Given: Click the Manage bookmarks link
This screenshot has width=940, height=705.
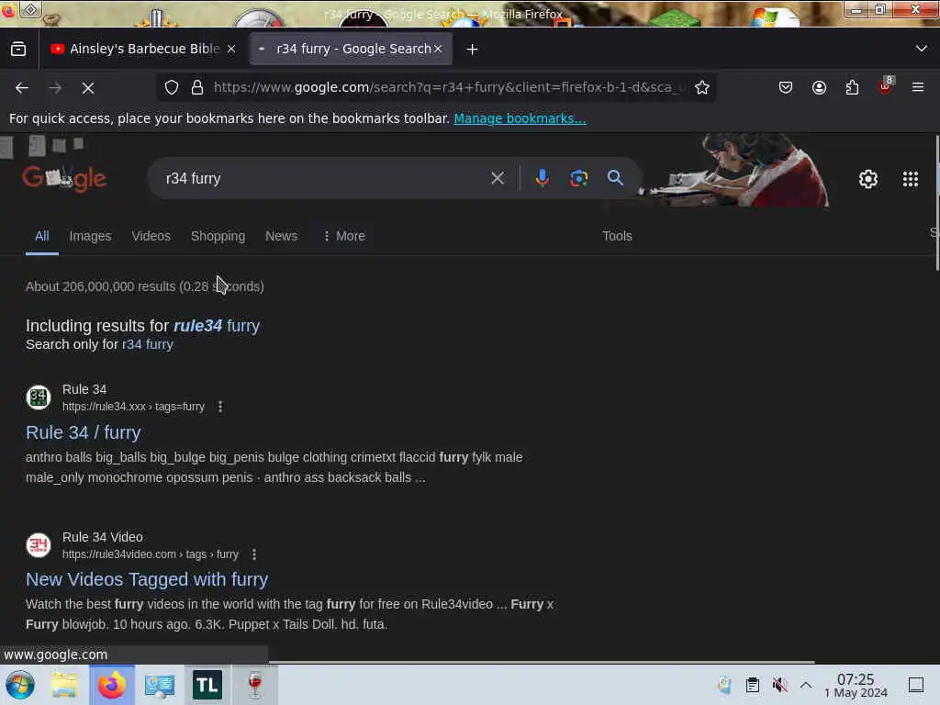Looking at the screenshot, I should coord(520,118).
